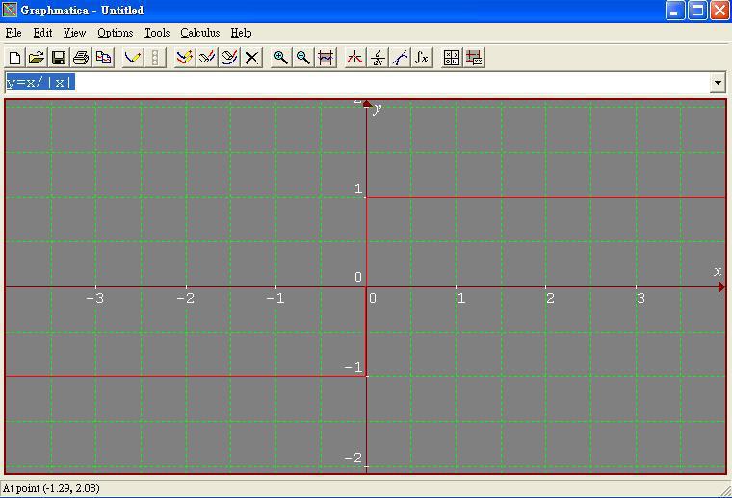Open the View menu
The width and height of the screenshot is (732, 498).
coord(74,33)
